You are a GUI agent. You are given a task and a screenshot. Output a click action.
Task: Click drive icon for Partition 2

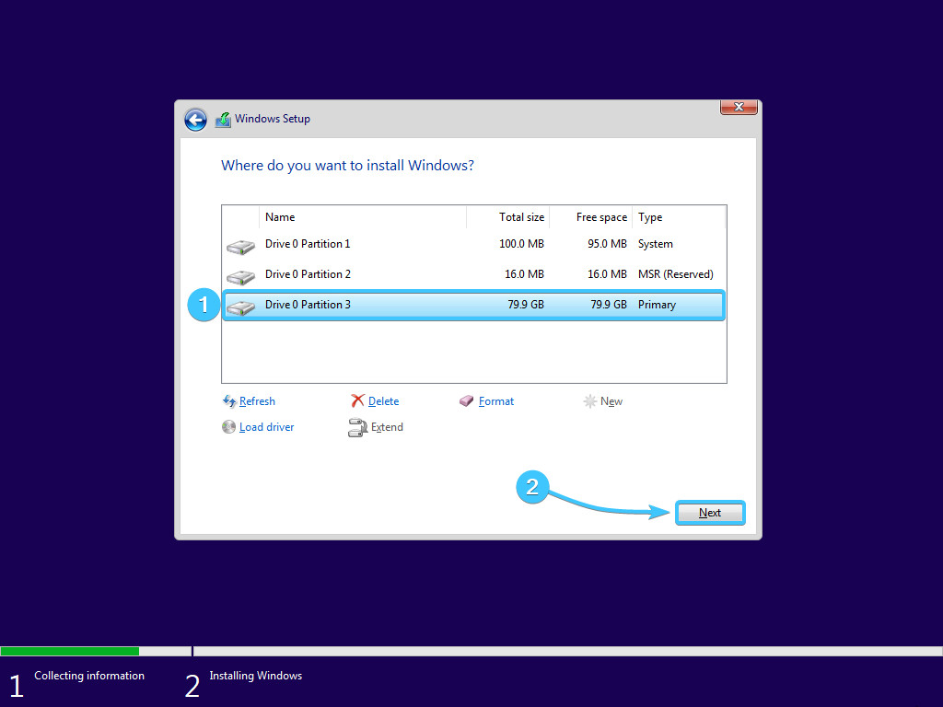pos(240,276)
